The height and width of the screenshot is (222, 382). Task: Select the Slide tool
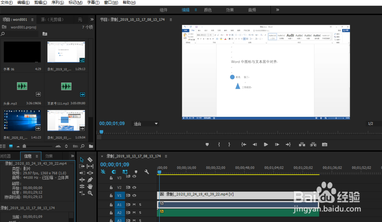90,173
